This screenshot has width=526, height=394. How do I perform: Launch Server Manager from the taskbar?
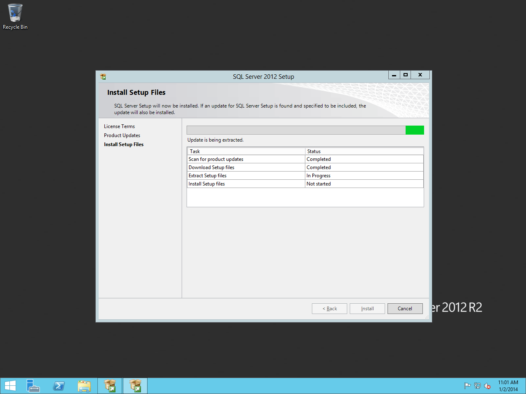[x=33, y=386]
